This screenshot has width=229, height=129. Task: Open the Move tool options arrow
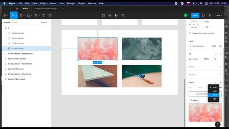16,15
